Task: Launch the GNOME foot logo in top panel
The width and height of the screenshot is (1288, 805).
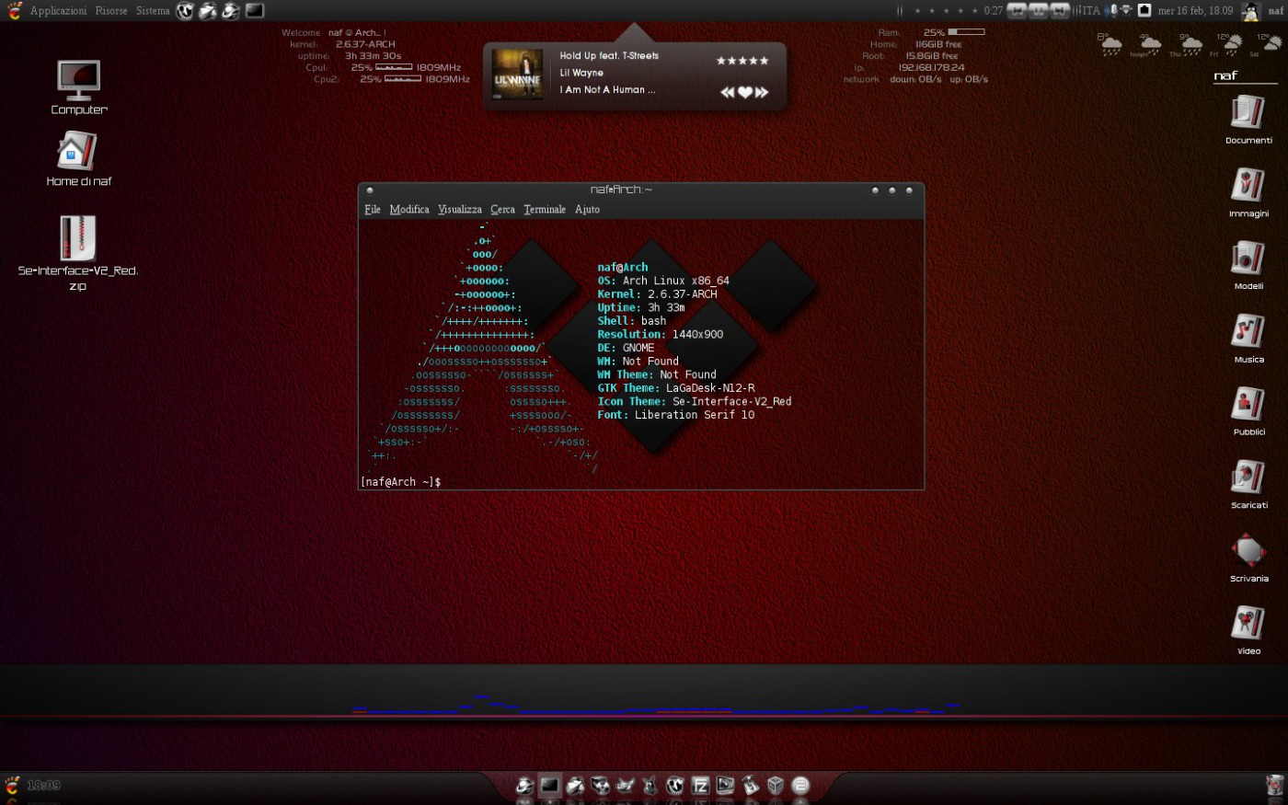Action: [x=14, y=11]
